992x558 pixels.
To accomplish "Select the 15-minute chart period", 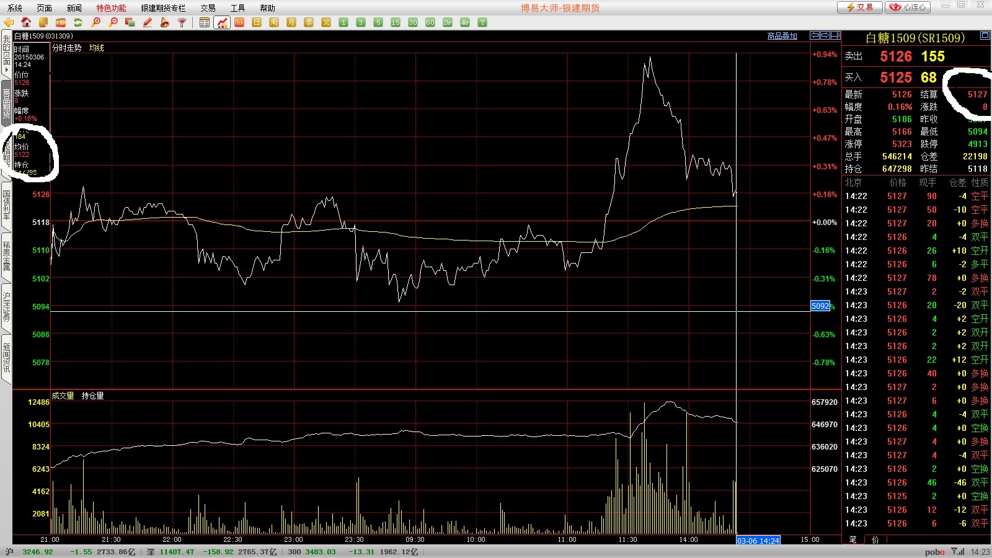I will (x=396, y=22).
